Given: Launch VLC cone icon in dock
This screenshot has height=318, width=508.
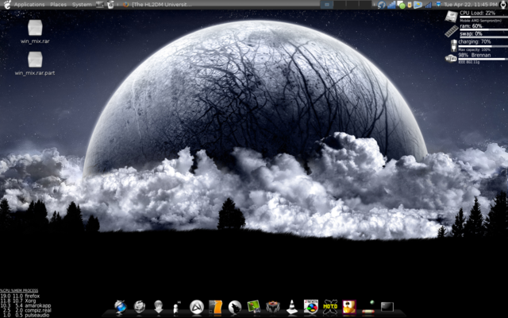Looking at the screenshot, I should pos(292,307).
